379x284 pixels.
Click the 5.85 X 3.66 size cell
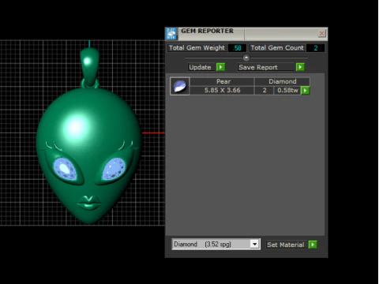[x=223, y=90]
